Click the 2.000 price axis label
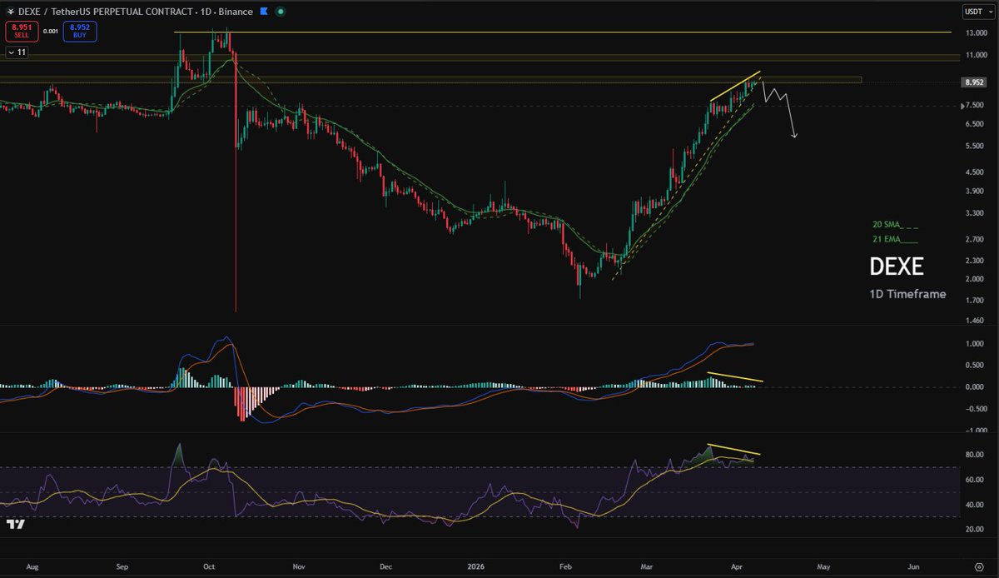Viewport: 999px width, 578px height. [974, 279]
